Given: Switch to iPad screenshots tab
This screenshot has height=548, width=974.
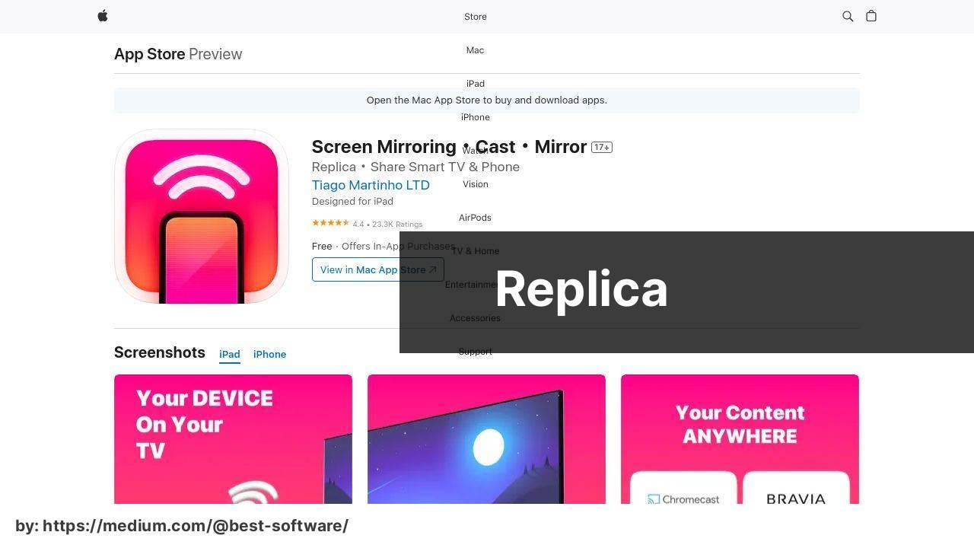Looking at the screenshot, I should point(230,354).
